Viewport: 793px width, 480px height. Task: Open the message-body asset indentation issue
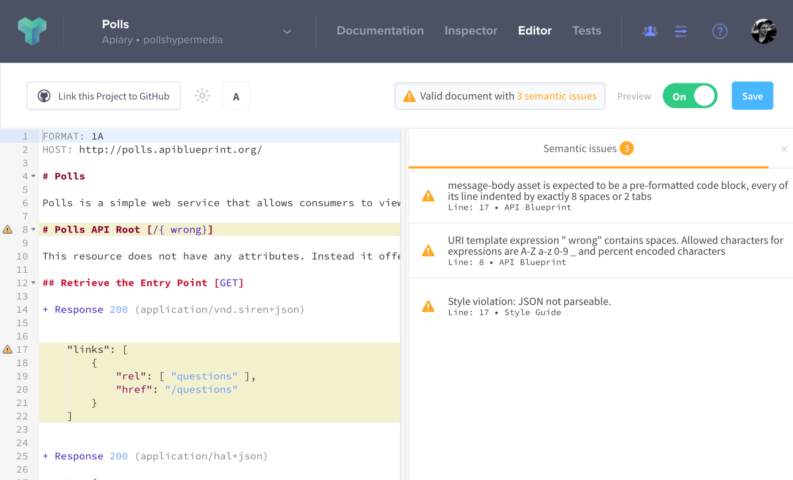pyautogui.click(x=601, y=196)
